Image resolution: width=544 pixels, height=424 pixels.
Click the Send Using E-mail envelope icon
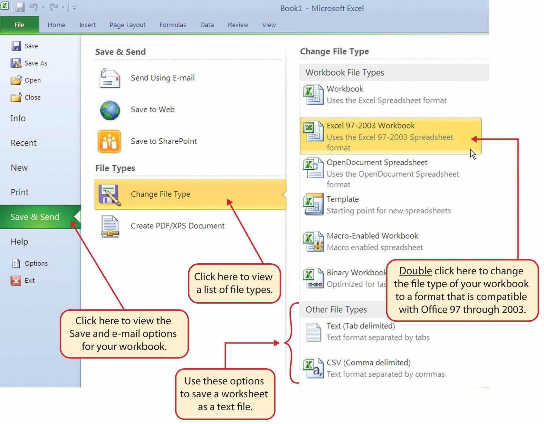click(110, 78)
